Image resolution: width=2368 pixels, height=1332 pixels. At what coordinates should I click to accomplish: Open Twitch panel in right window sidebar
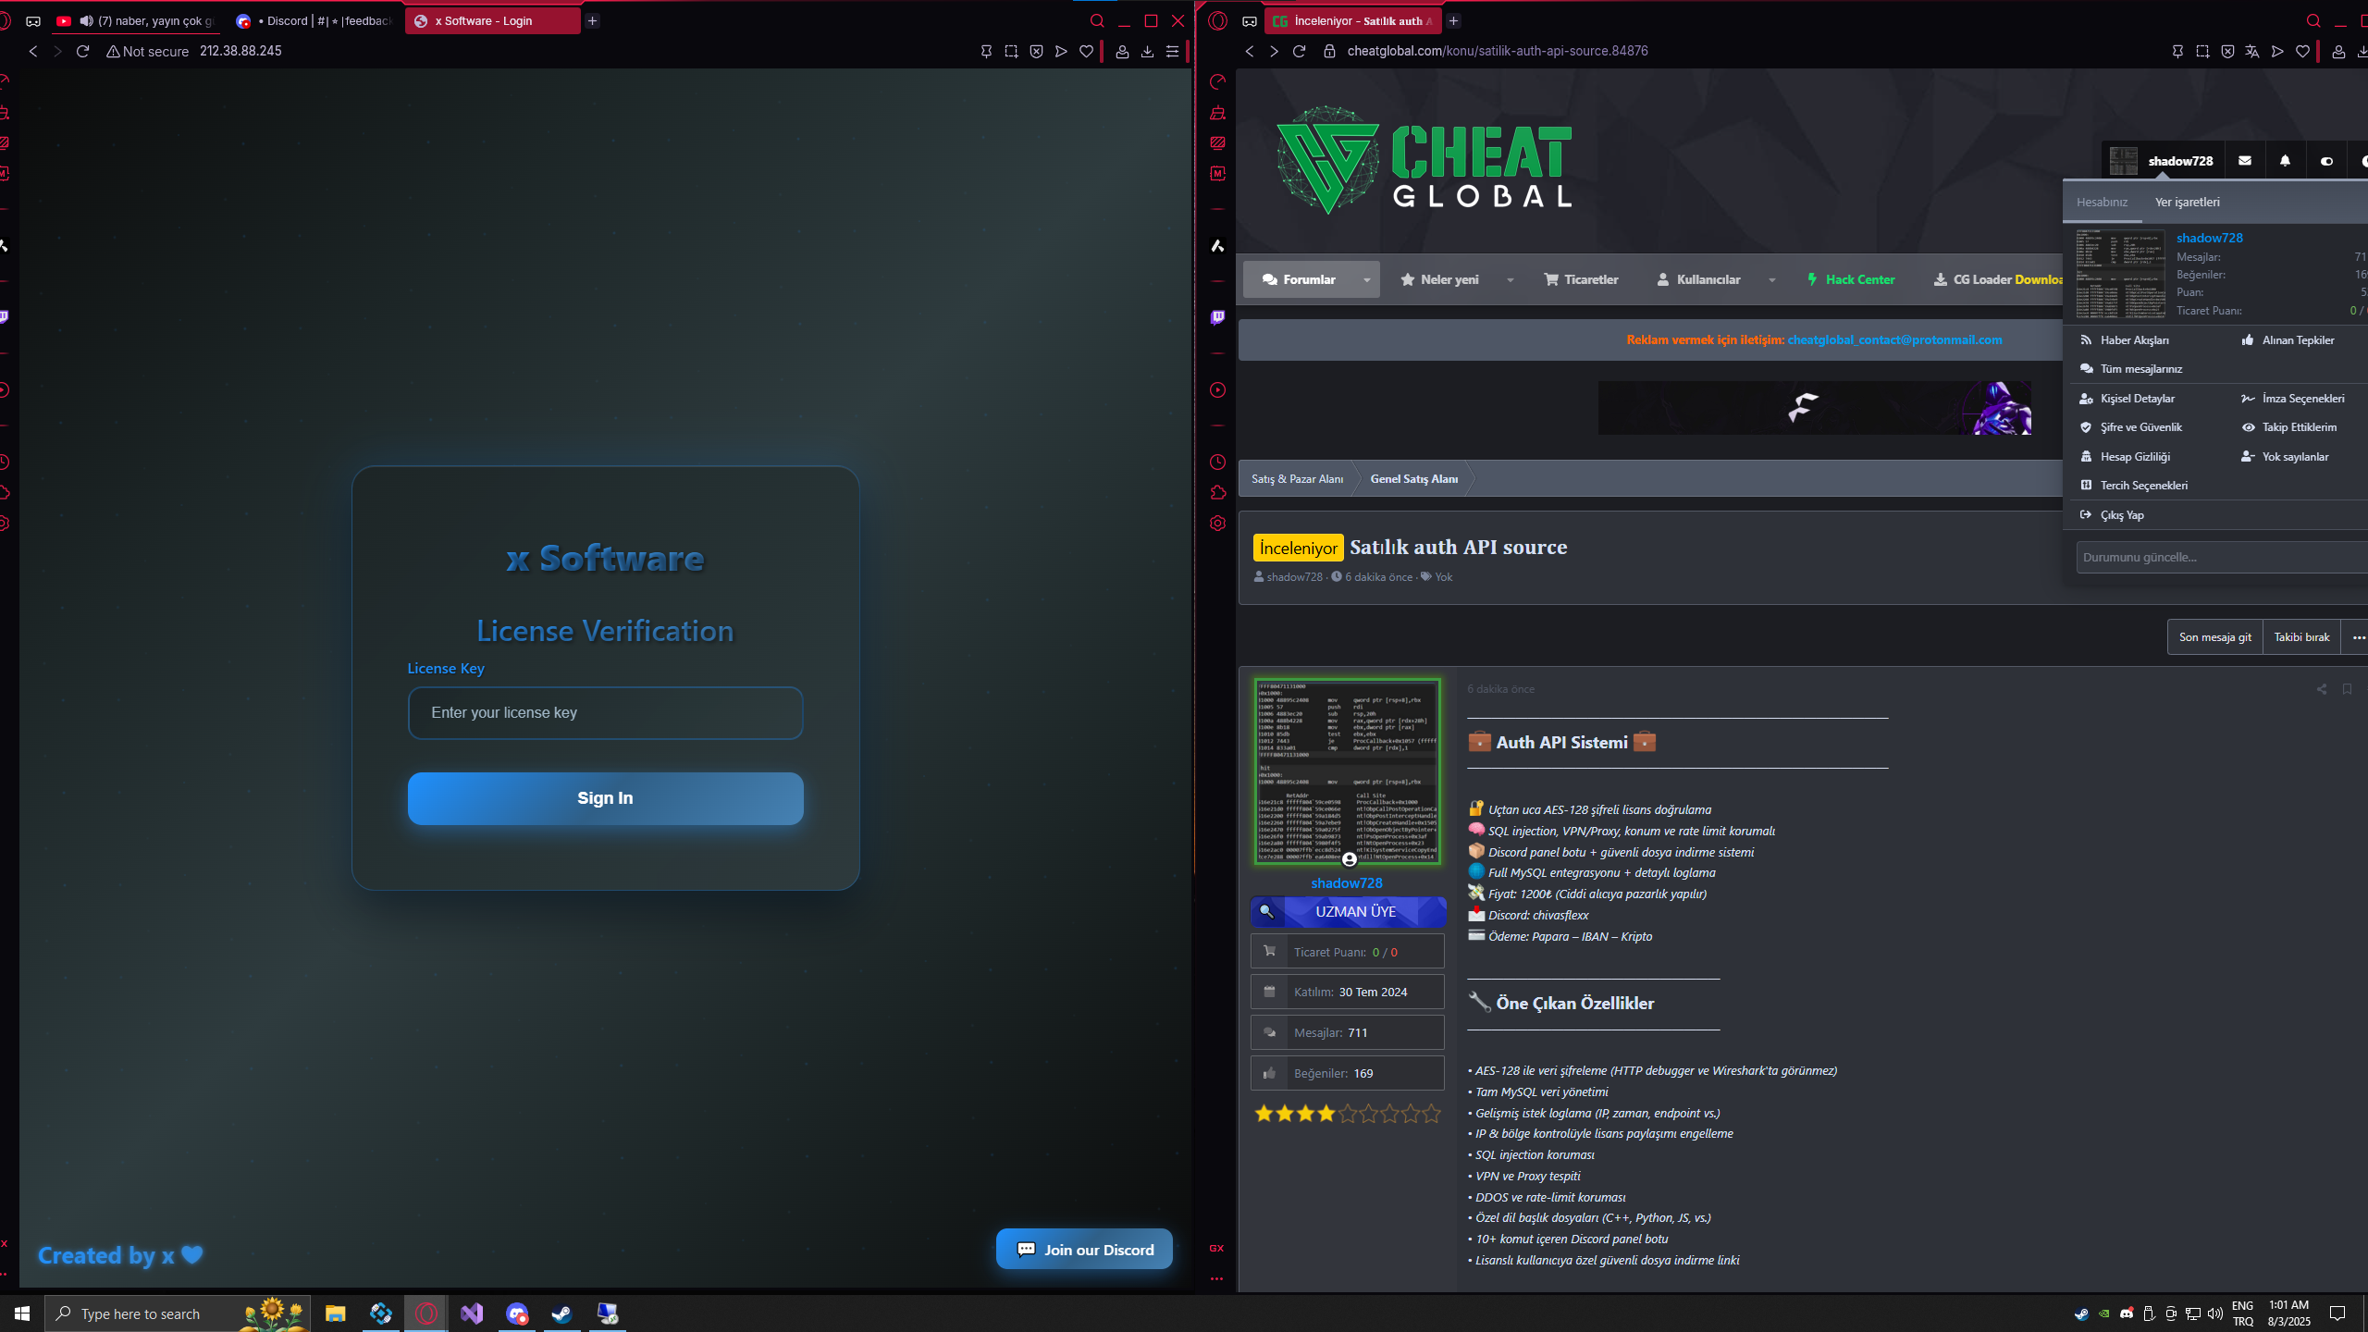point(1217,317)
